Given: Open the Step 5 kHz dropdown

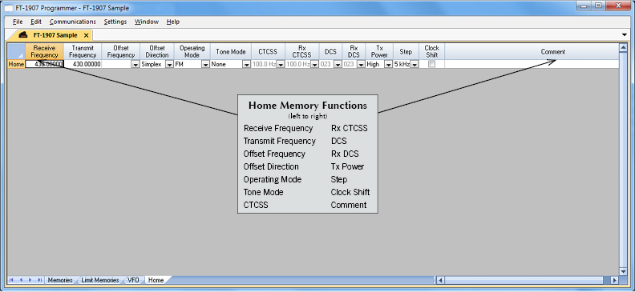Looking at the screenshot, I should point(415,65).
